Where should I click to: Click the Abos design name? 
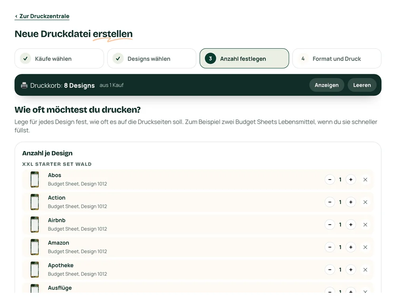[55, 175]
